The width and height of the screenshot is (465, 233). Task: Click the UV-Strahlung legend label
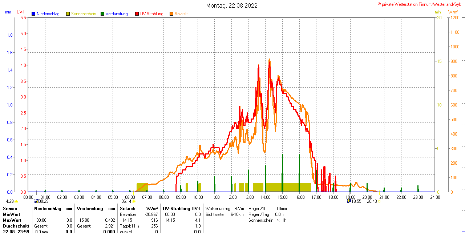[152, 14]
